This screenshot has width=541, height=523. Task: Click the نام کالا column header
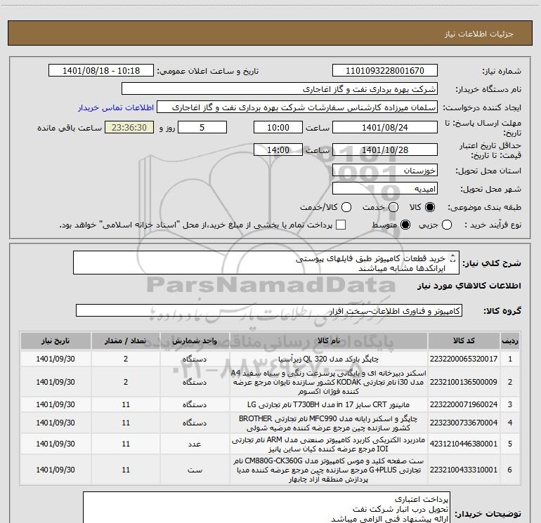click(x=329, y=341)
